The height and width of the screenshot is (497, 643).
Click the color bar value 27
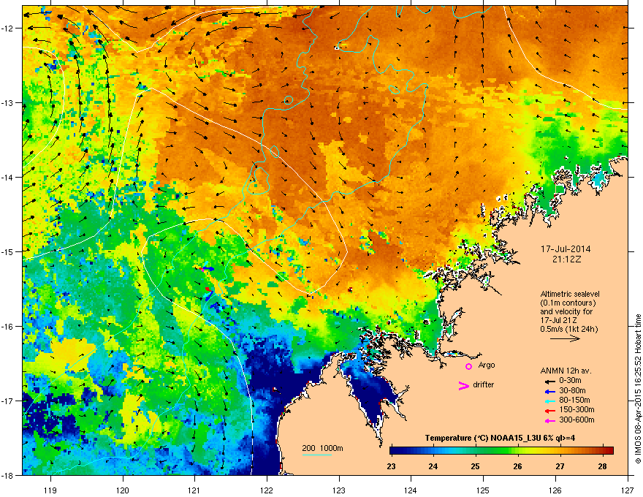click(x=560, y=466)
